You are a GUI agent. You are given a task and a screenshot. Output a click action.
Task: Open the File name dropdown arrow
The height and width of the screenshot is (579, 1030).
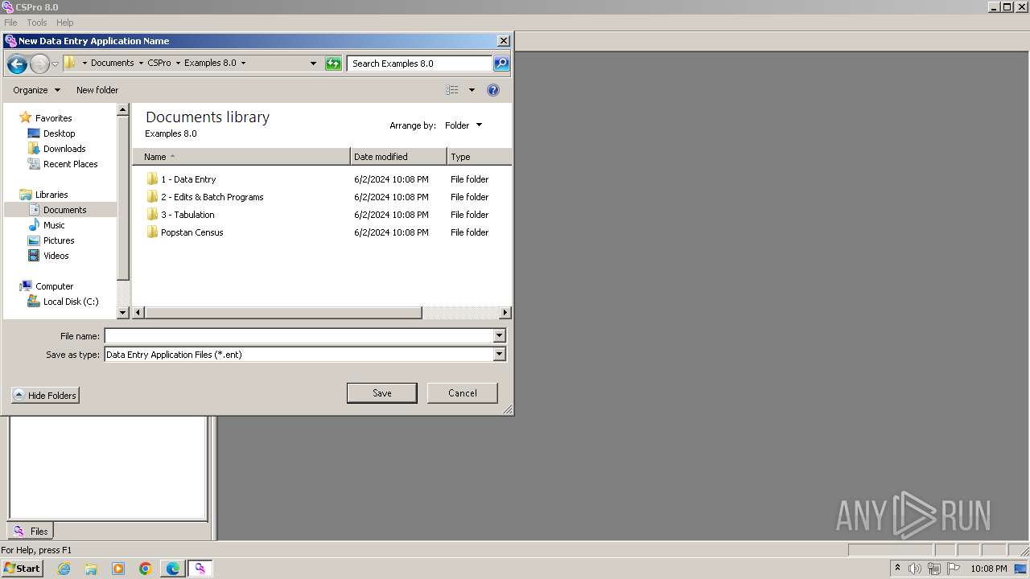tap(499, 335)
